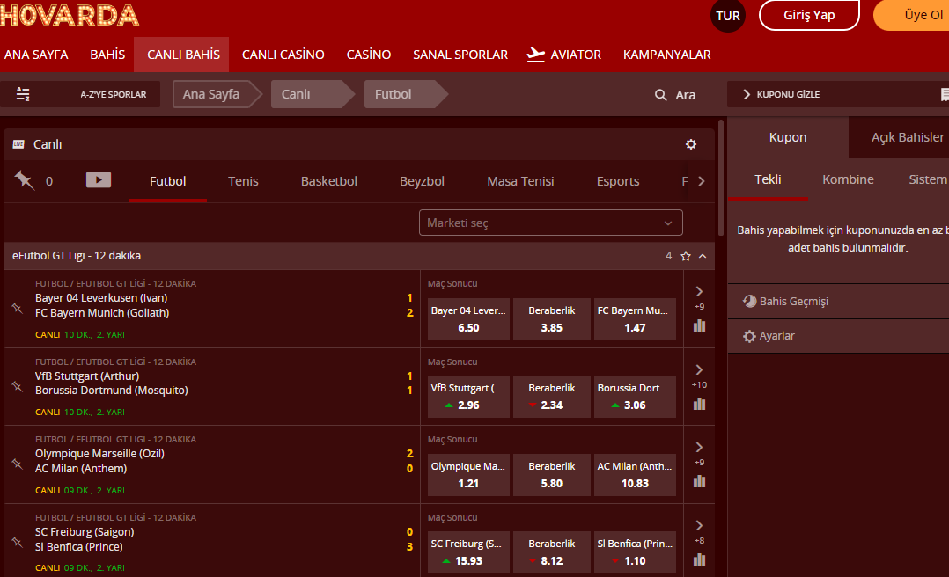Open Bahis Geçmişi history icon
This screenshot has height=577, width=949.
pos(749,301)
